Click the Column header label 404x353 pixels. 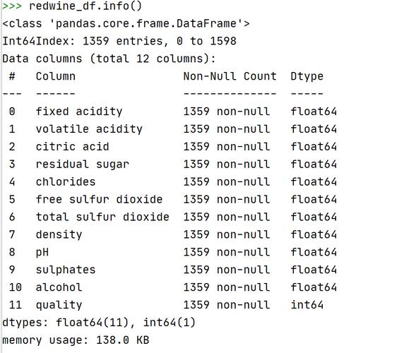click(x=56, y=76)
